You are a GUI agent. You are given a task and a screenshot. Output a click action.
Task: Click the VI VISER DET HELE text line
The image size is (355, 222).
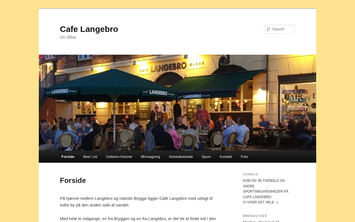tap(260, 202)
